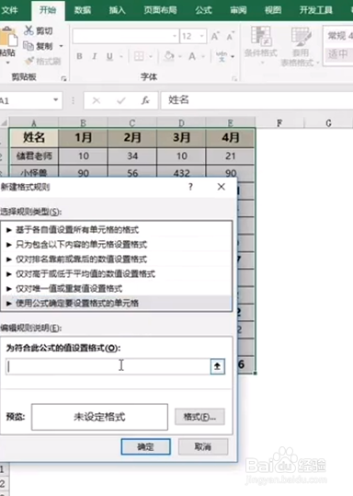Switch to the 开始 (Home) tab

point(48,10)
